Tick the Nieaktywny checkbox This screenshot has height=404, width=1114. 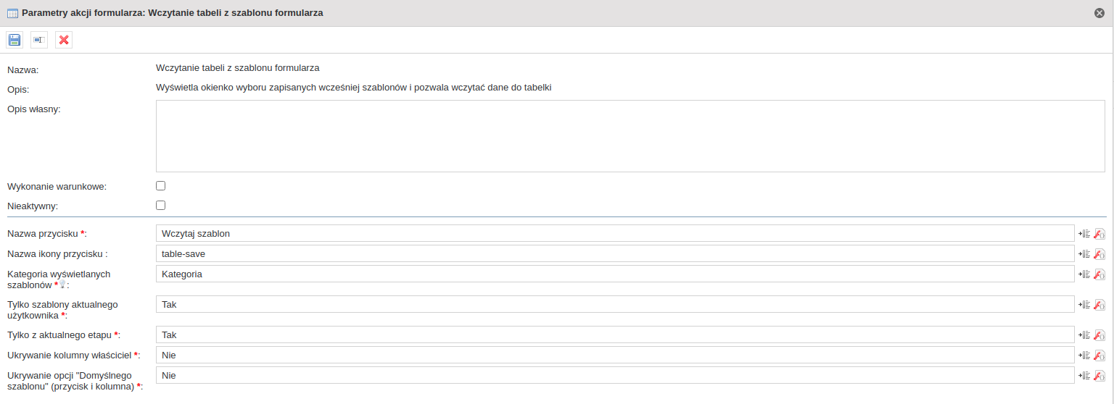click(161, 206)
